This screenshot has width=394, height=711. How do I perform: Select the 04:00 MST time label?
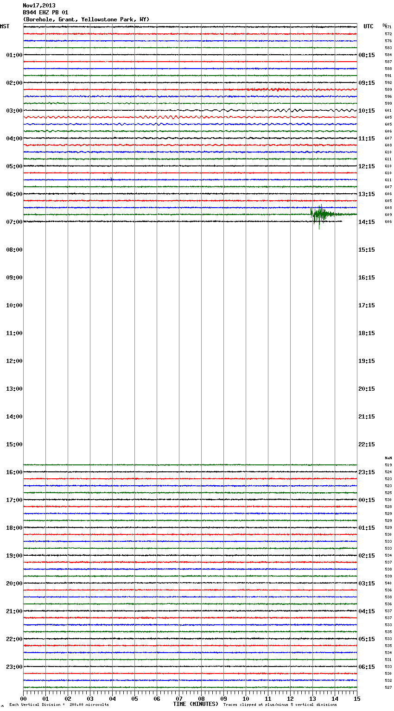(14, 139)
